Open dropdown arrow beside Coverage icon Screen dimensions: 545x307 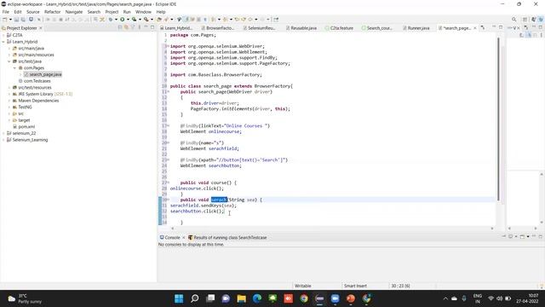click(140, 20)
